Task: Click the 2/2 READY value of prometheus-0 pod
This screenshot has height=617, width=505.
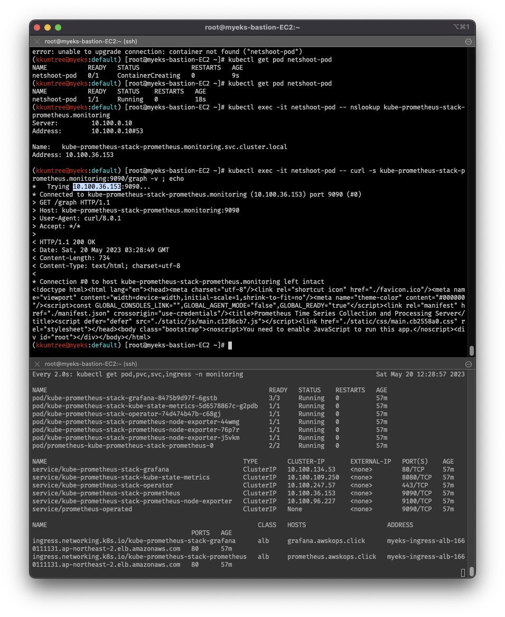Action: pos(275,446)
